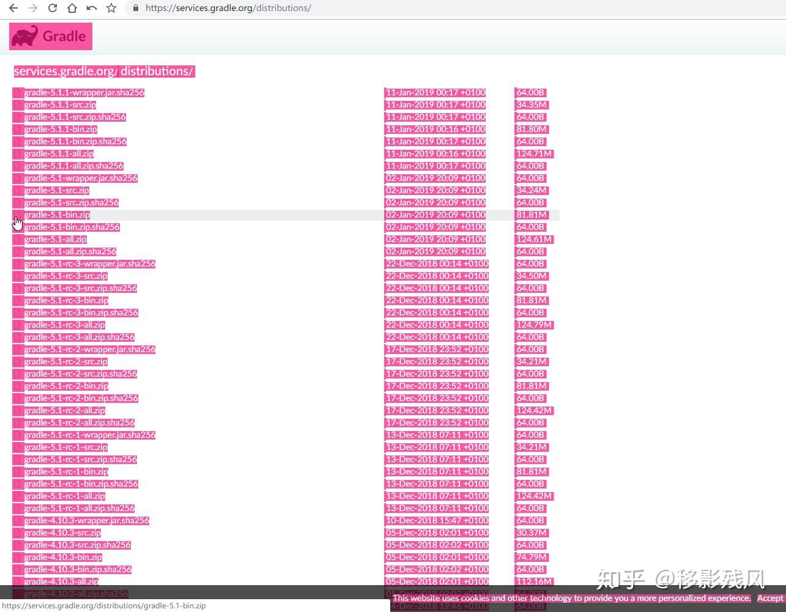Click the browser back arrow
Image resolution: width=786 pixels, height=612 pixels.
(x=13, y=8)
